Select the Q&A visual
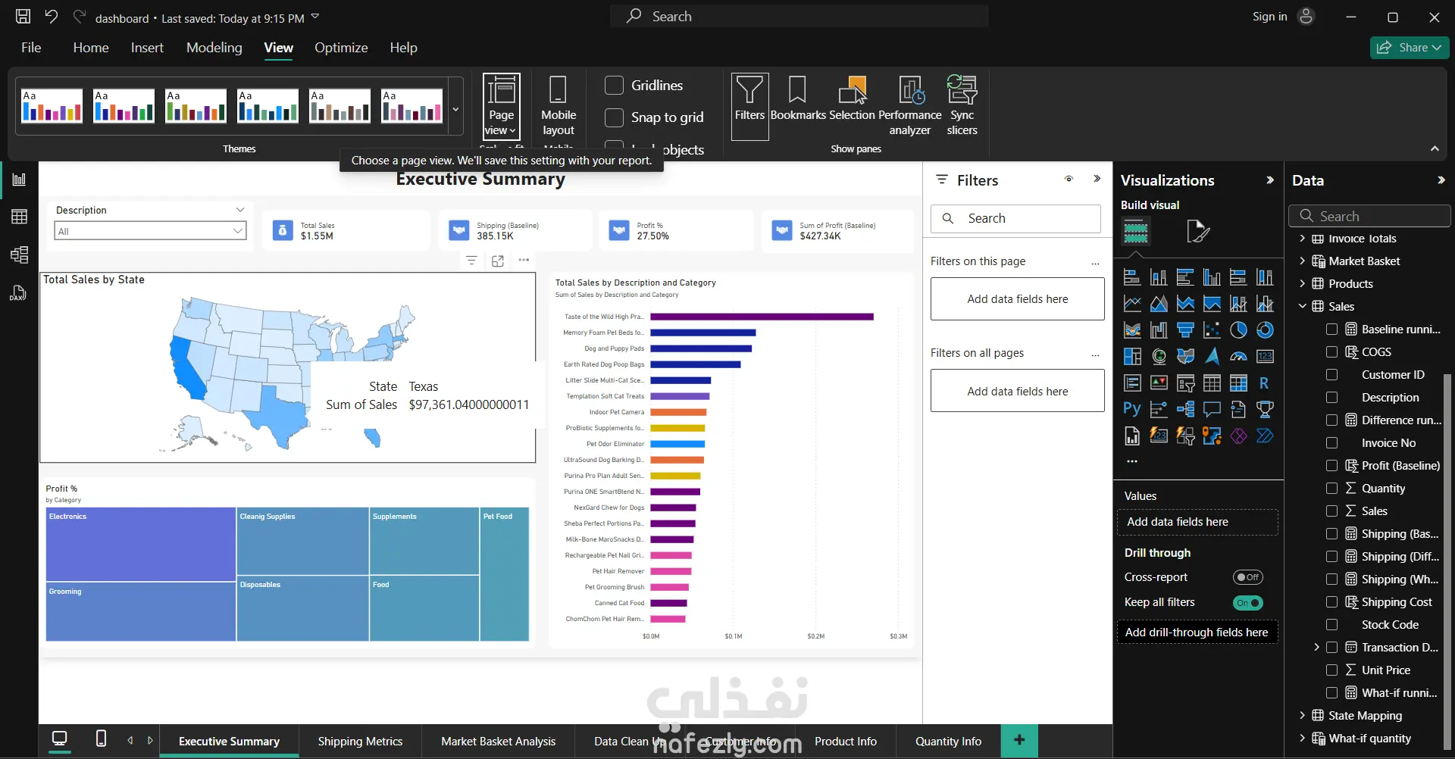Image resolution: width=1455 pixels, height=759 pixels. click(1212, 410)
